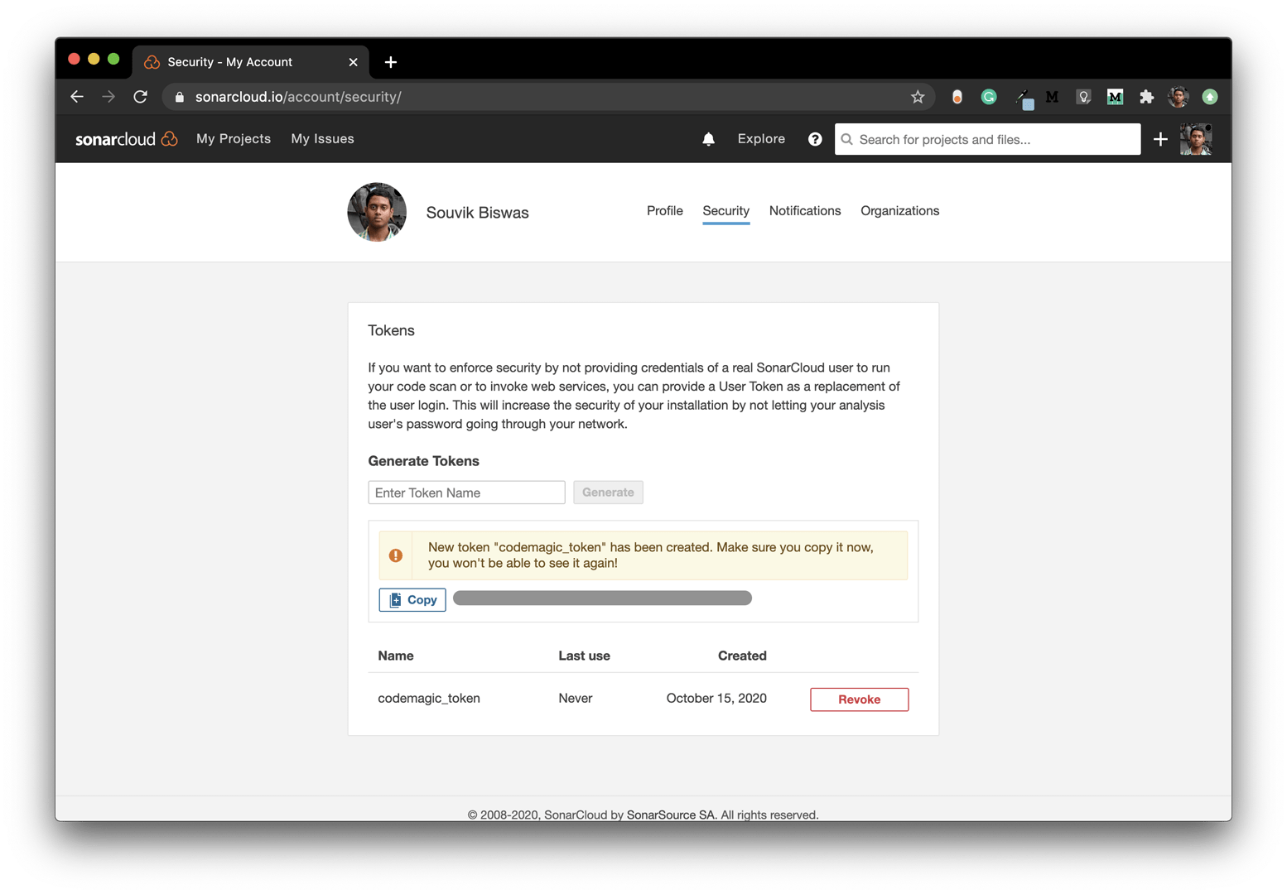Revoke the codemagic_token
This screenshot has height=894, width=1287.
tap(859, 699)
